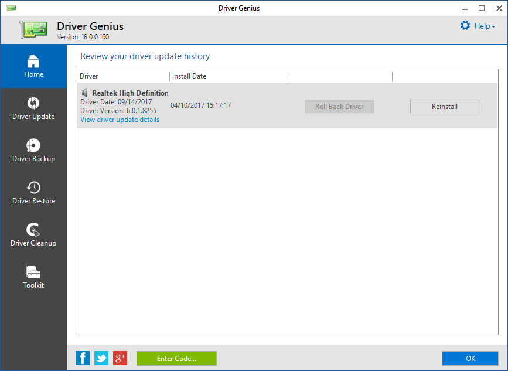Click the Review your driver update history heading

click(x=145, y=56)
